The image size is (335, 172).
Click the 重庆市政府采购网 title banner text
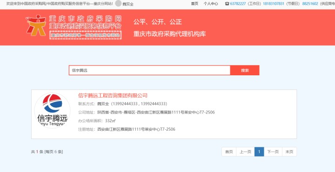pyautogui.click(x=86, y=19)
